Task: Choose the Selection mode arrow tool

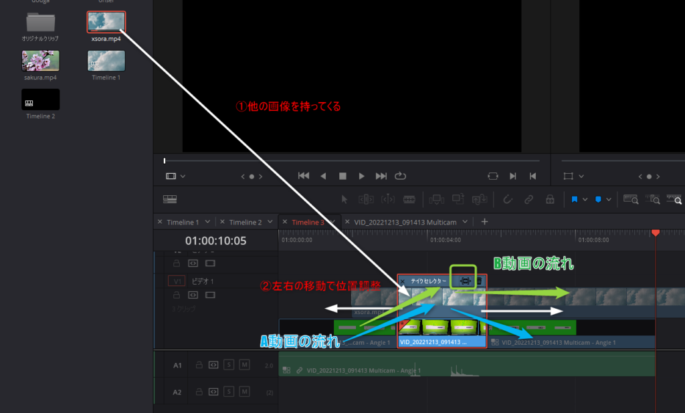Action: (x=345, y=200)
